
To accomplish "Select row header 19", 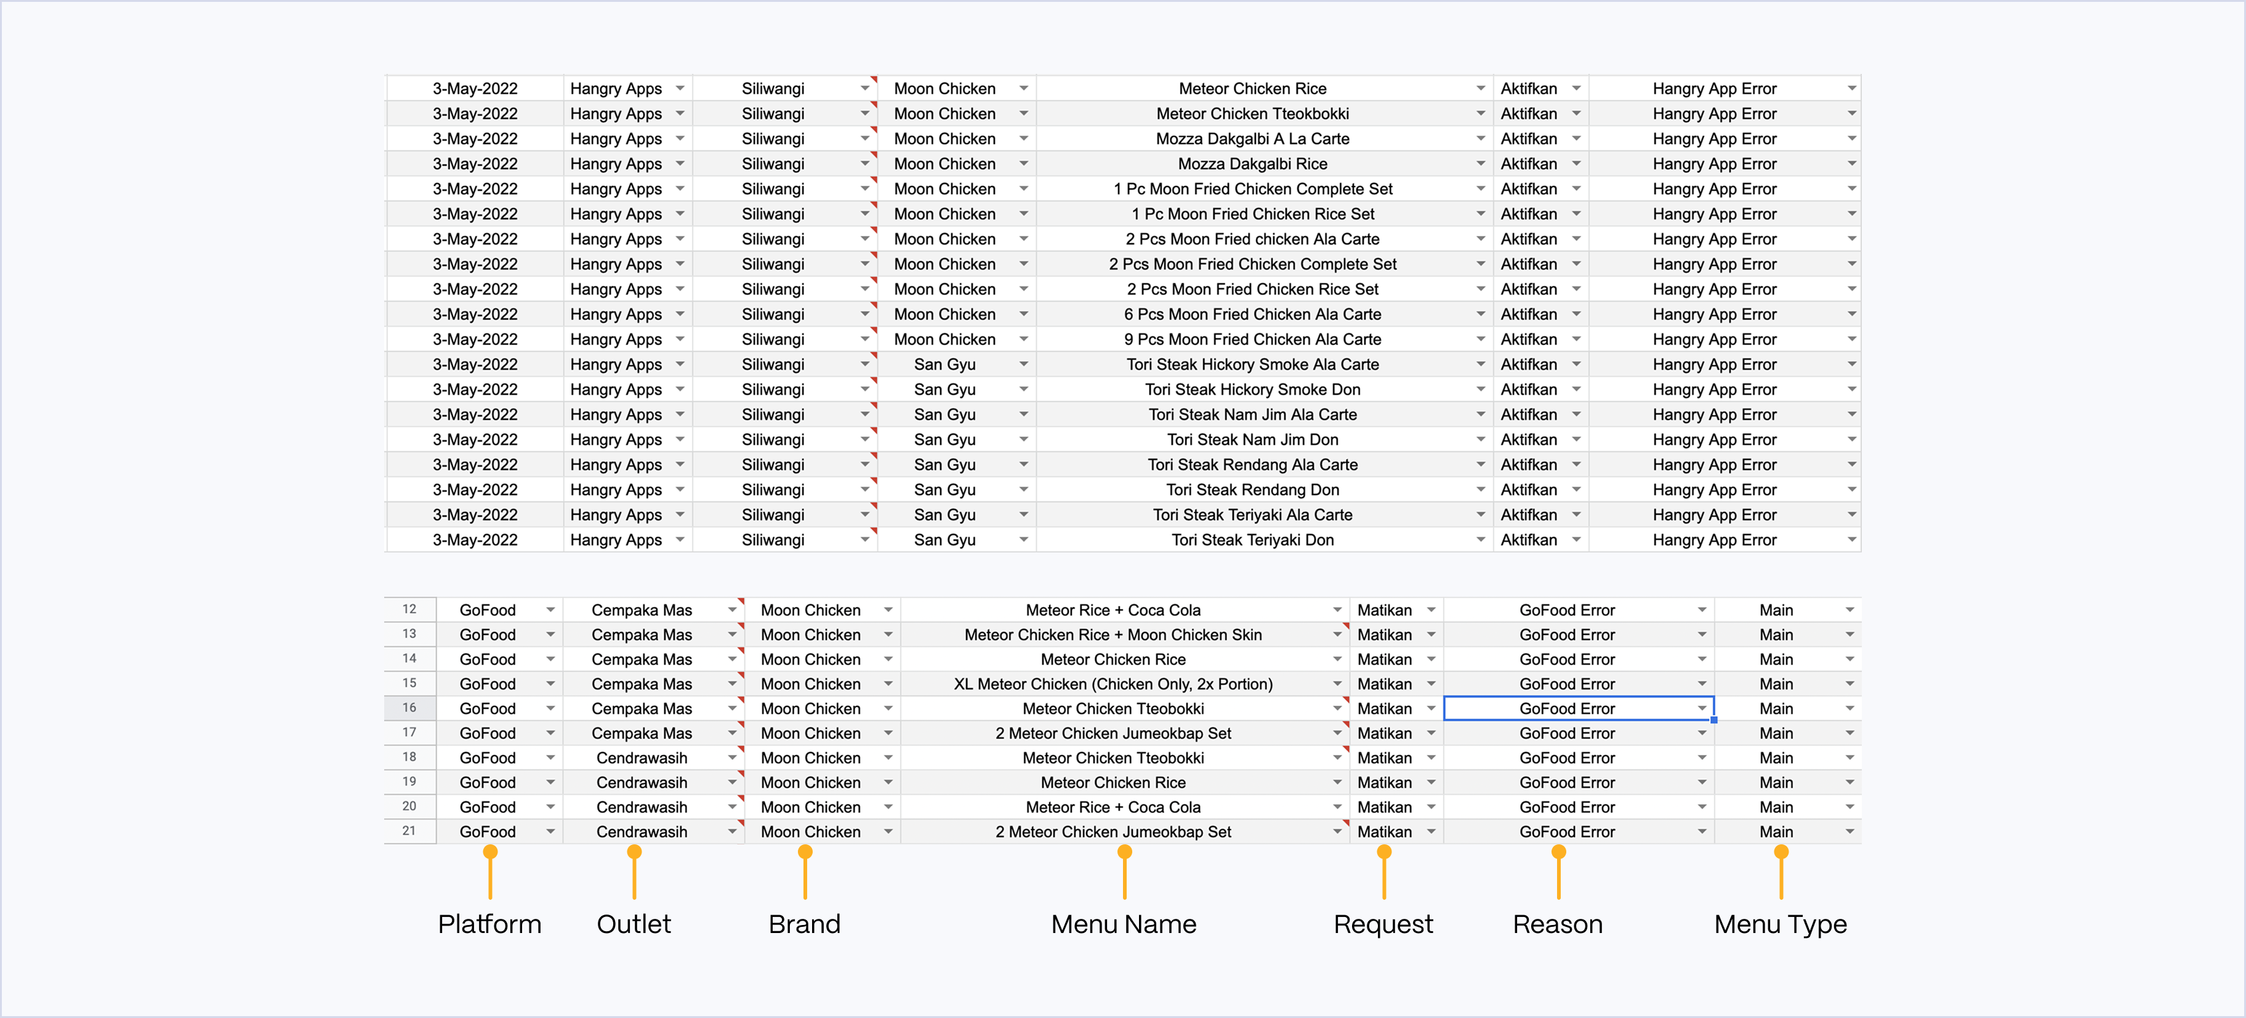I will pyautogui.click(x=410, y=782).
